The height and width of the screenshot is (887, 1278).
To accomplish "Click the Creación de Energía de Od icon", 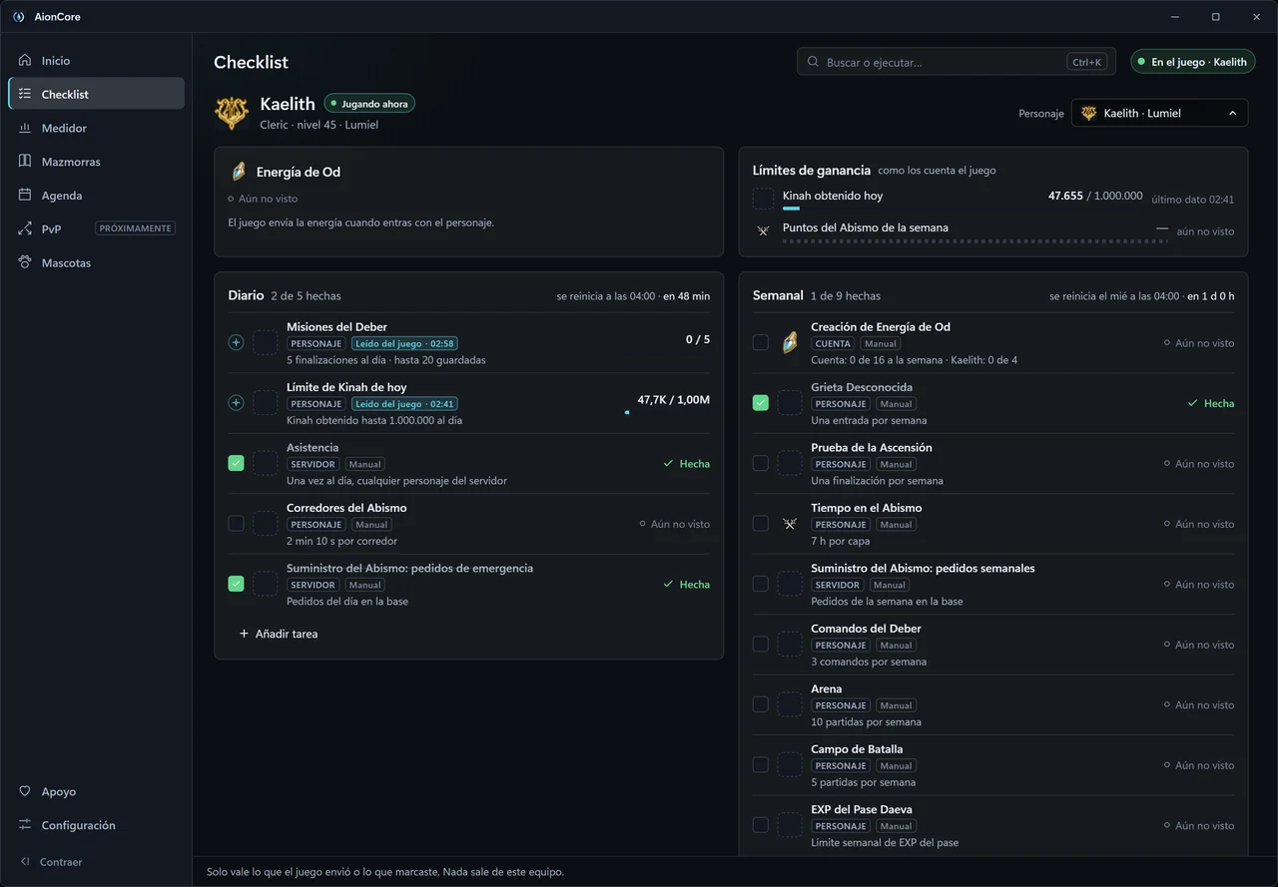I will 790,343.
